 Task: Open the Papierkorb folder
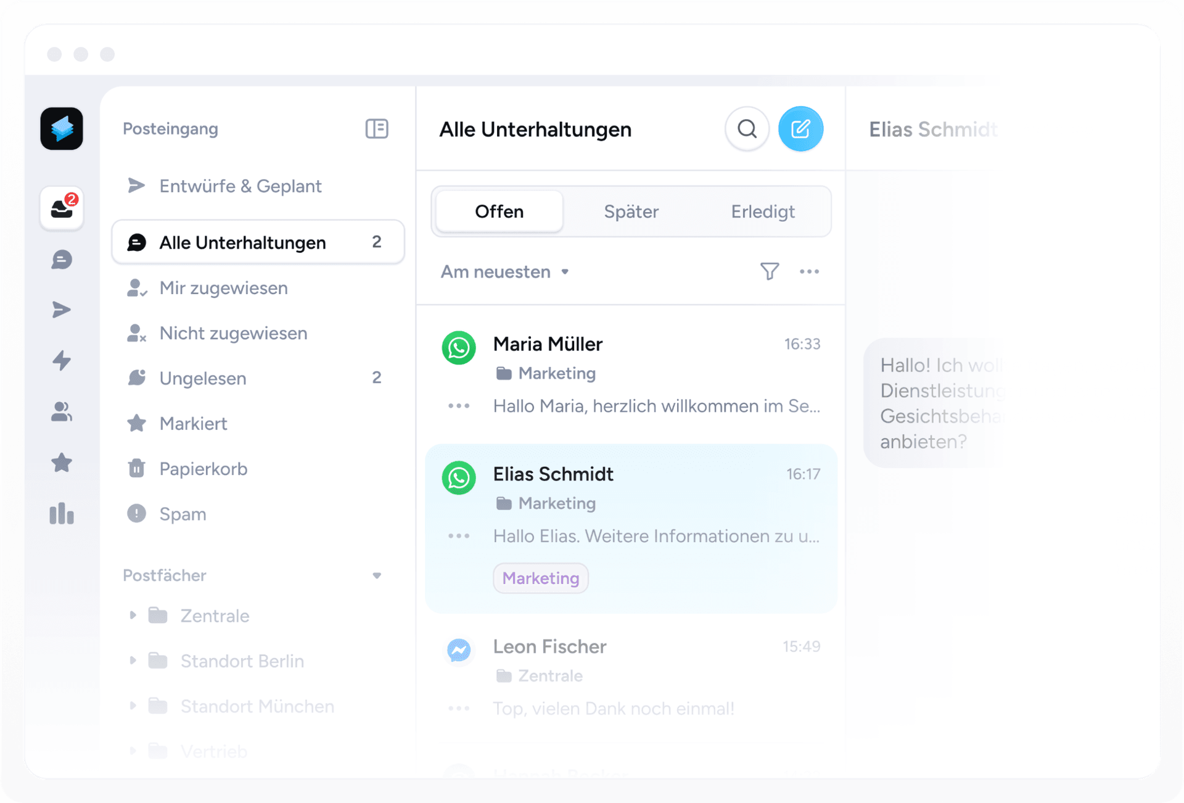click(x=203, y=469)
